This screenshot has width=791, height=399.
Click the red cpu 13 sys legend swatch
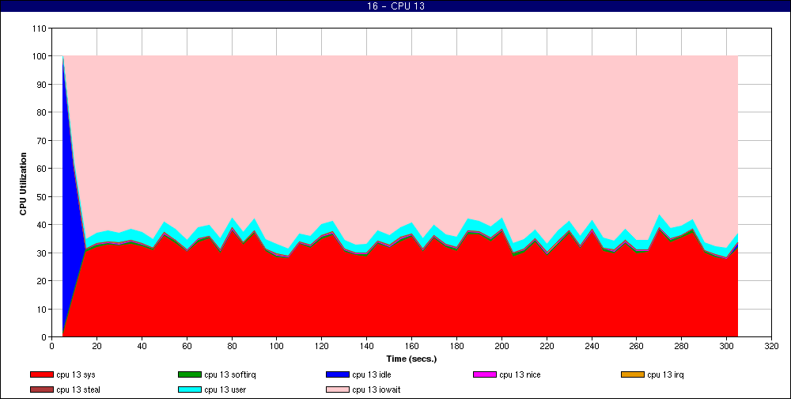pyautogui.click(x=41, y=374)
